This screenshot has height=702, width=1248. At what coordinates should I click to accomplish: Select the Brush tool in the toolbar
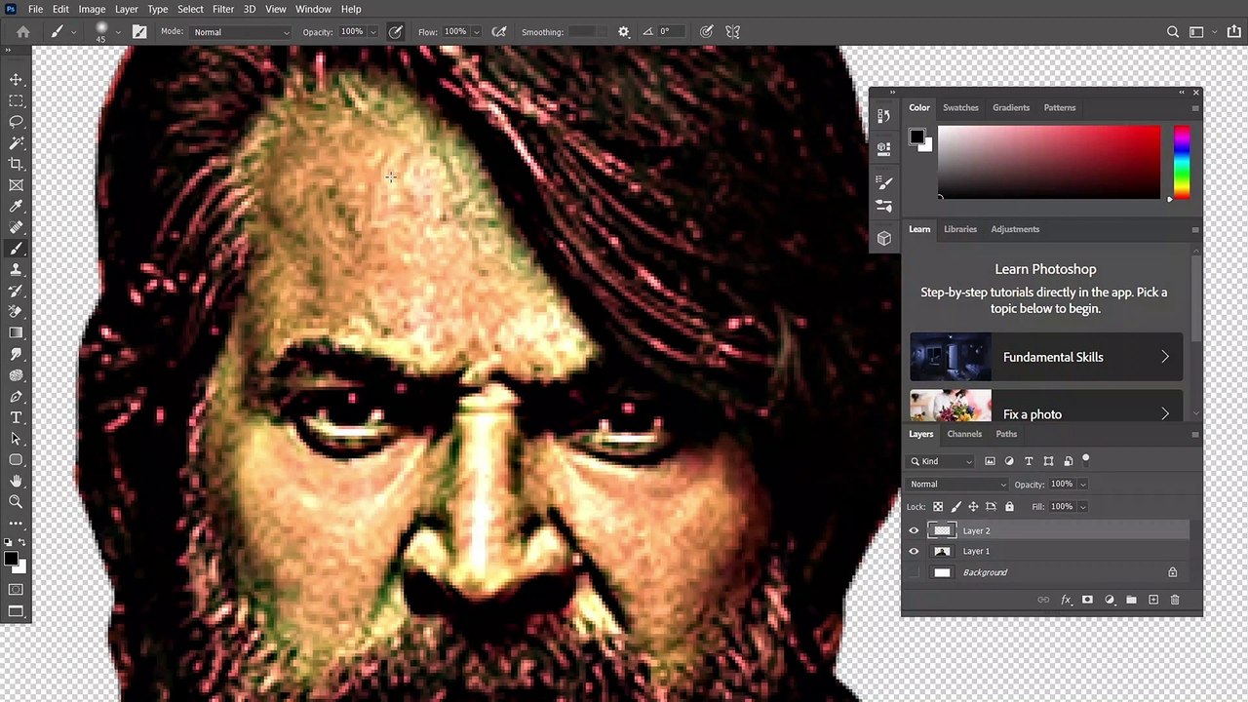[x=16, y=249]
